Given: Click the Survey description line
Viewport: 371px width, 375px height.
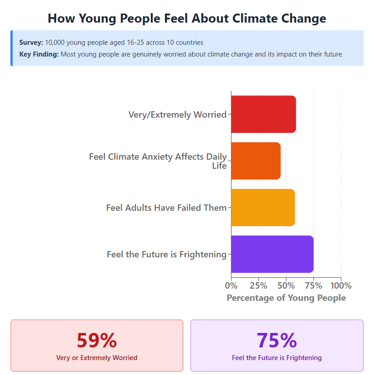Looking at the screenshot, I should click(x=111, y=43).
